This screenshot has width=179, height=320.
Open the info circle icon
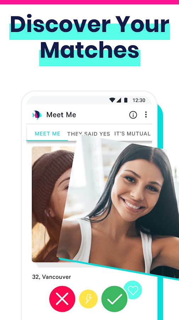tap(133, 115)
